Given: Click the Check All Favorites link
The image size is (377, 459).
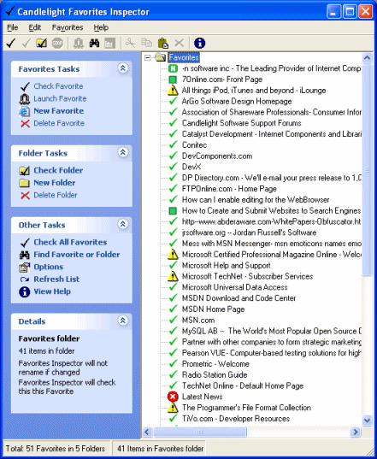Looking at the screenshot, I should click(x=70, y=243).
